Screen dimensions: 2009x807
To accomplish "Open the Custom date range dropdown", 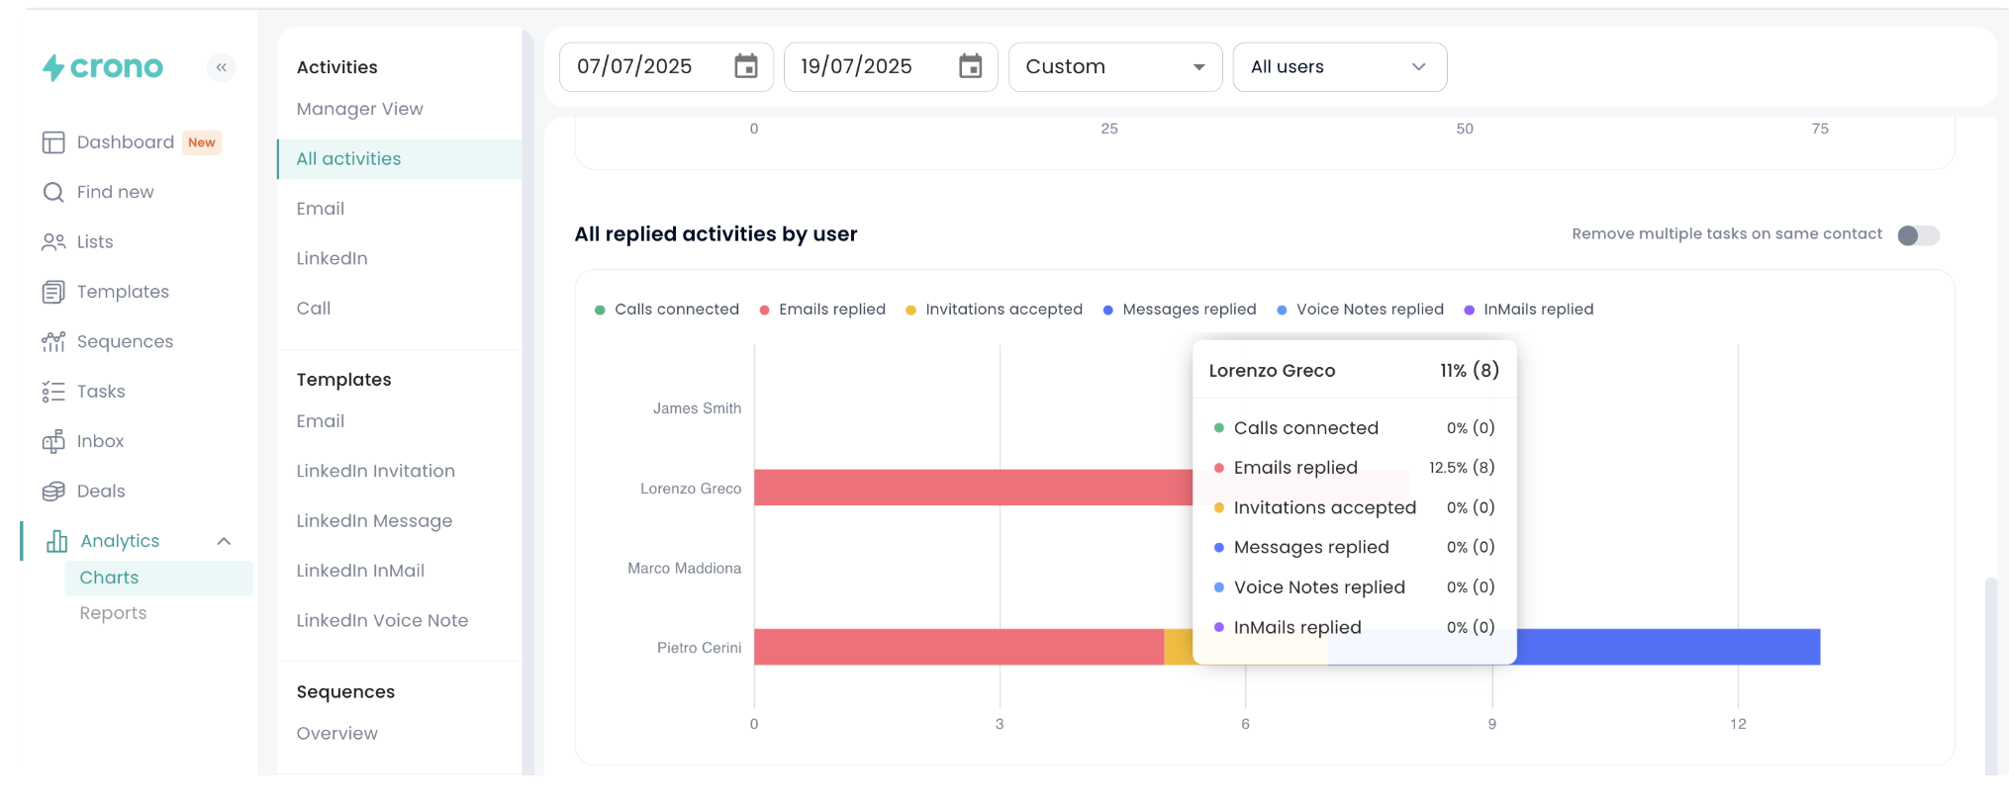I will tap(1114, 67).
